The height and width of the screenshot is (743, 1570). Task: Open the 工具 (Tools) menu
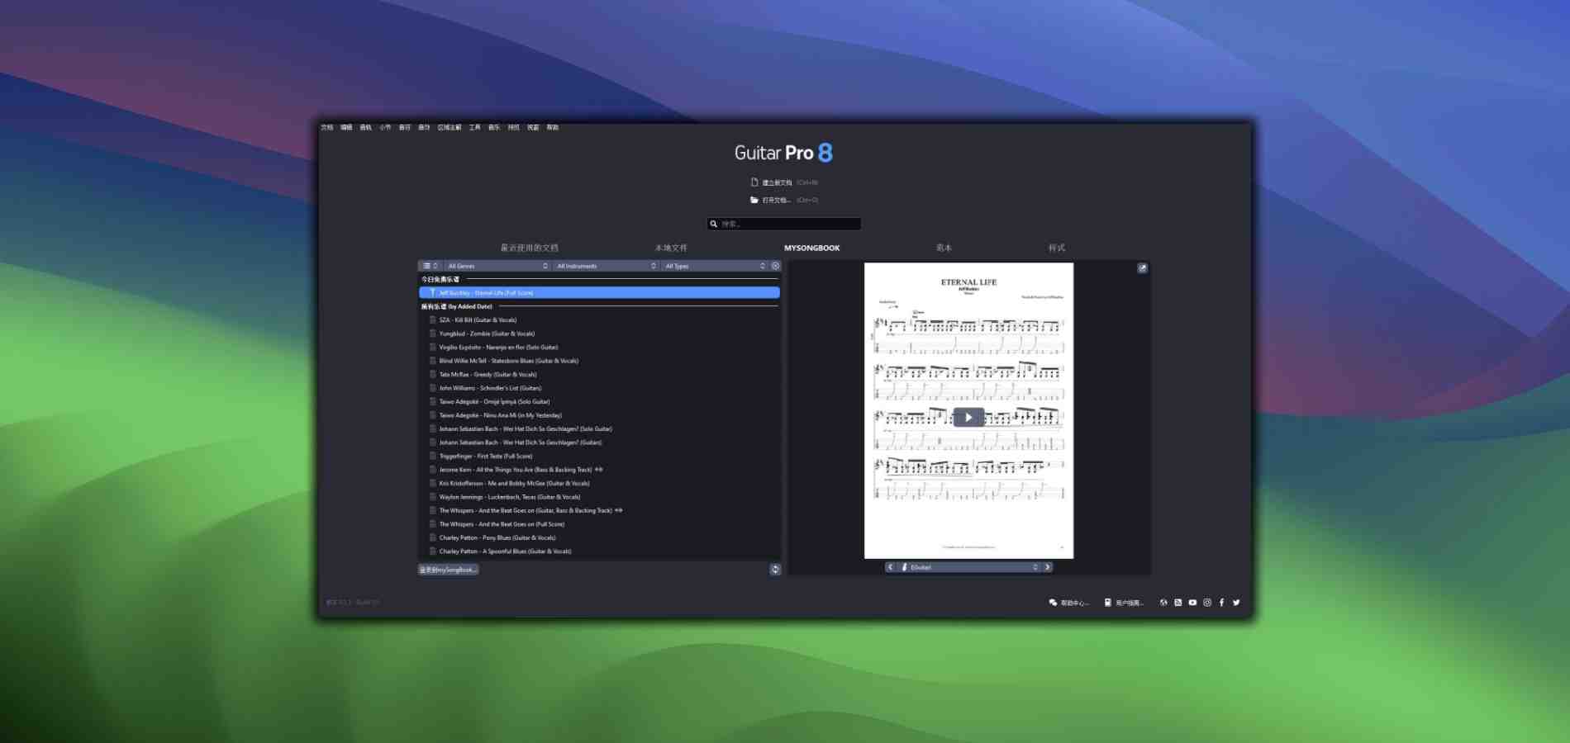(x=474, y=127)
